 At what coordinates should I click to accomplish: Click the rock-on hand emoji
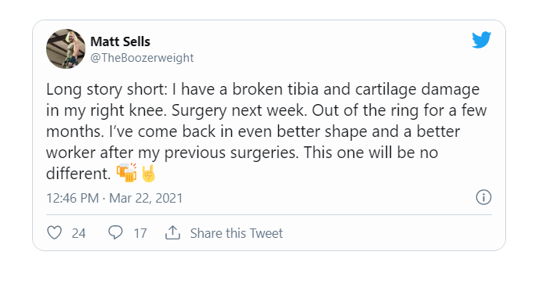pos(149,173)
